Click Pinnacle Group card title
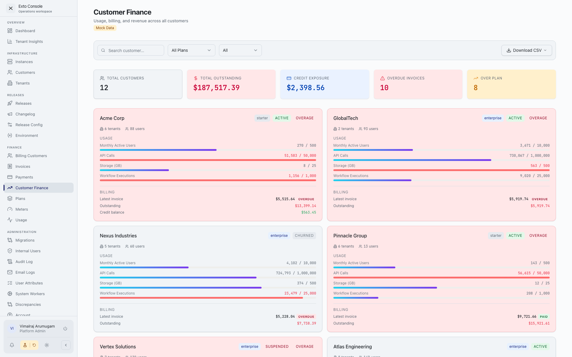Screen dimensions: 572x357 (x=350, y=236)
